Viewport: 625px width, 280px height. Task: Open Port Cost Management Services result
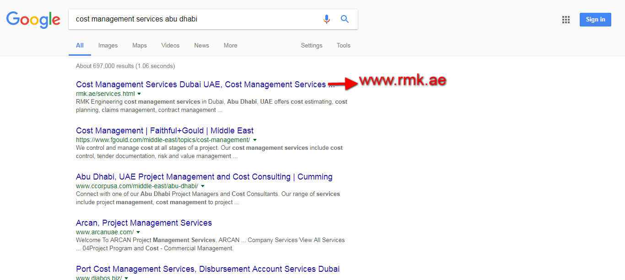(208, 269)
